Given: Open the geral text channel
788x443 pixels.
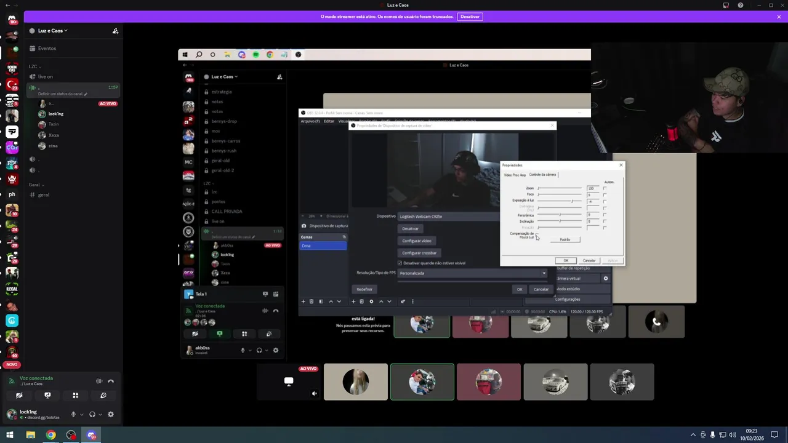Looking at the screenshot, I should (44, 195).
